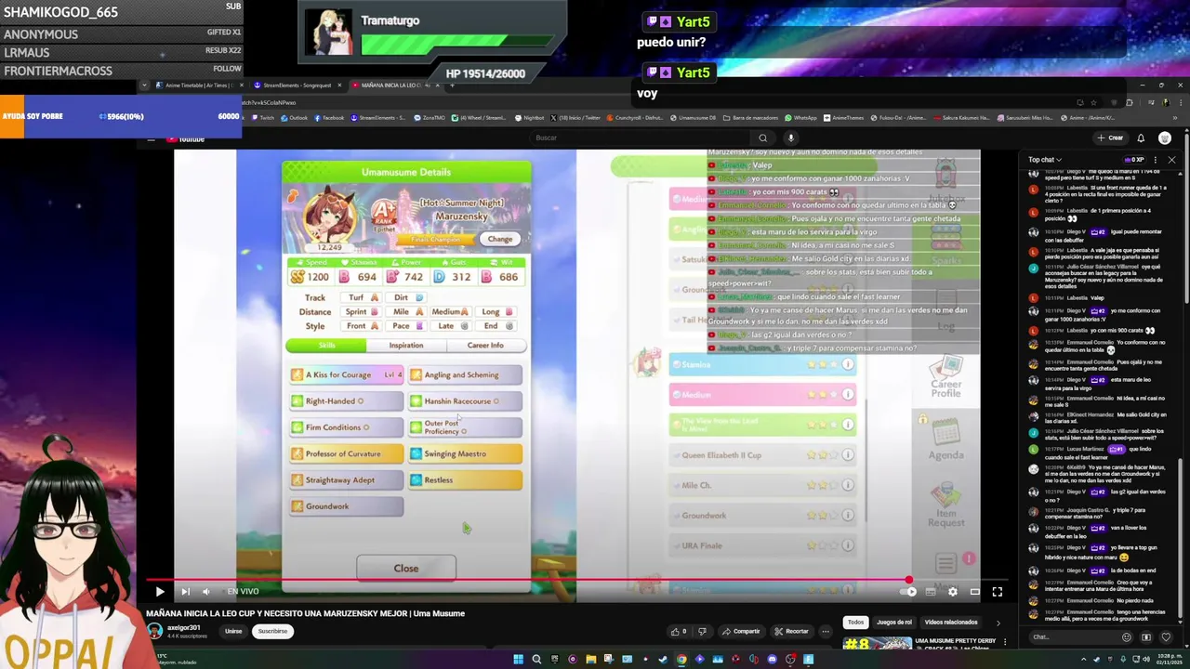Click the Recortar clip button
Image resolution: width=1190 pixels, height=669 pixels.
pyautogui.click(x=791, y=631)
